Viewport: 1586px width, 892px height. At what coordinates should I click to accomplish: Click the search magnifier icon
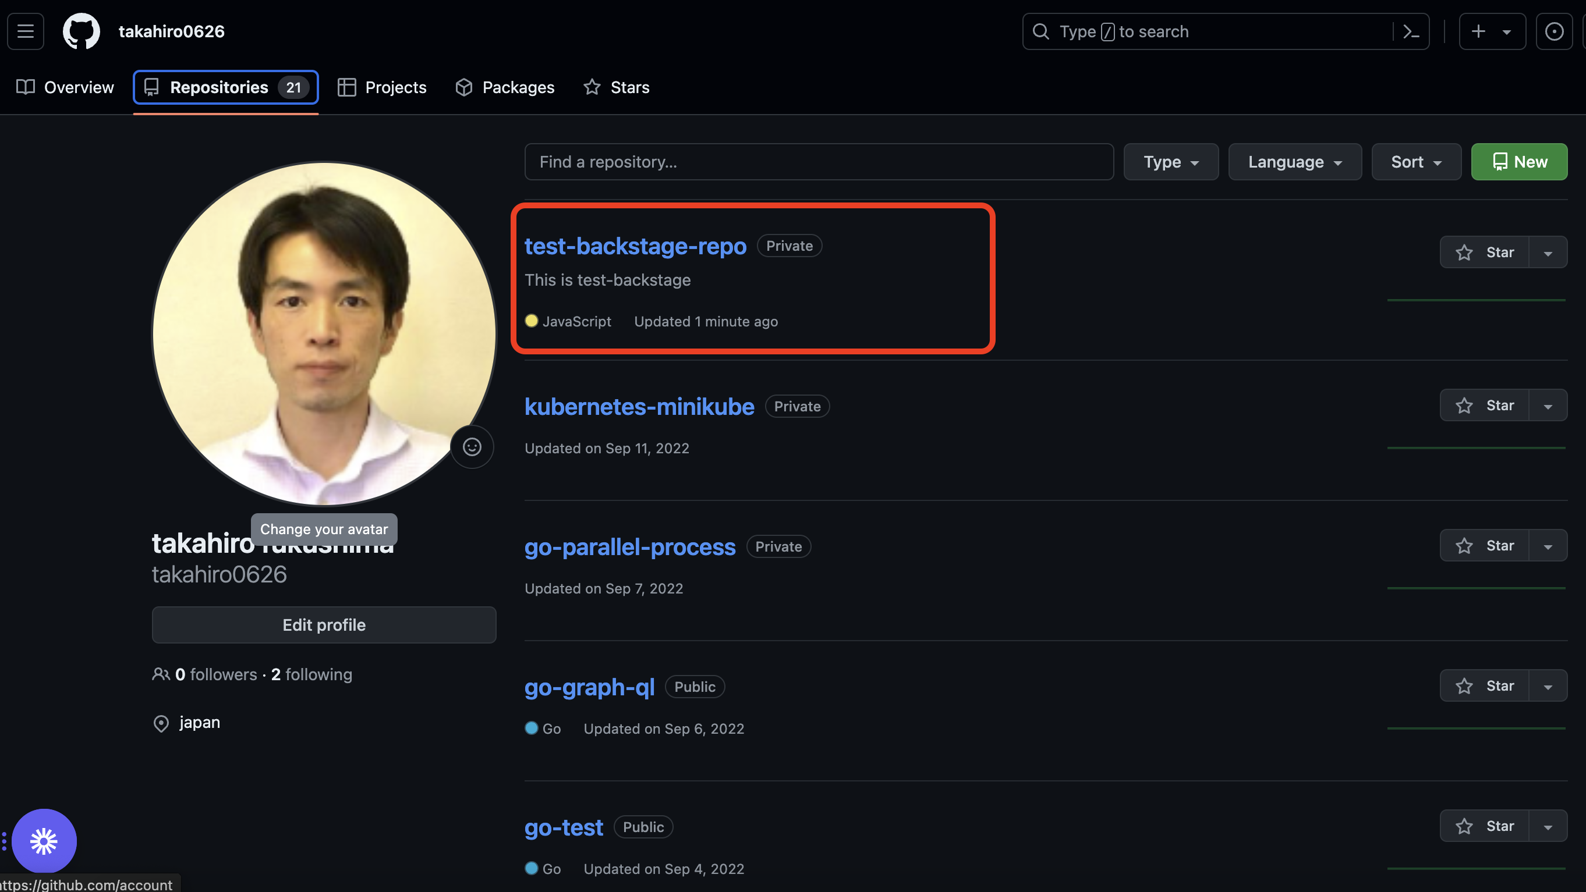(x=1040, y=31)
